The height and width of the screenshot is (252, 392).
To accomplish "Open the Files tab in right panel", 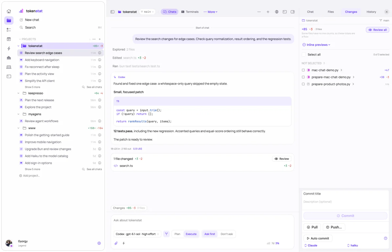I will tap(331, 12).
